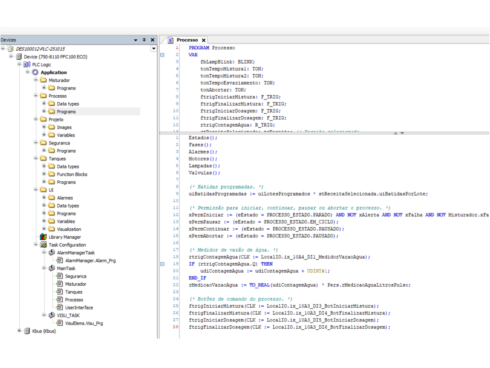The width and height of the screenshot is (490, 368).
Task: Collapse the VAR declaration block in the editor
Action: 162,55
